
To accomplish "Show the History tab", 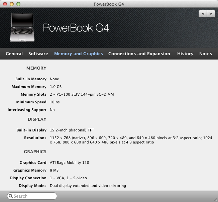I will click(x=185, y=54).
